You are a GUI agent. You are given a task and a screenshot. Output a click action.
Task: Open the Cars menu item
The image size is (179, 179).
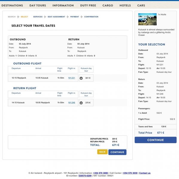coord(141,5)
